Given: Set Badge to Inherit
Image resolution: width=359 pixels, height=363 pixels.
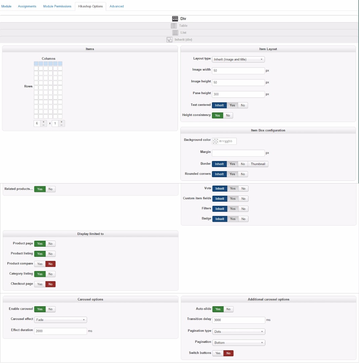Looking at the screenshot, I should coord(220,219).
